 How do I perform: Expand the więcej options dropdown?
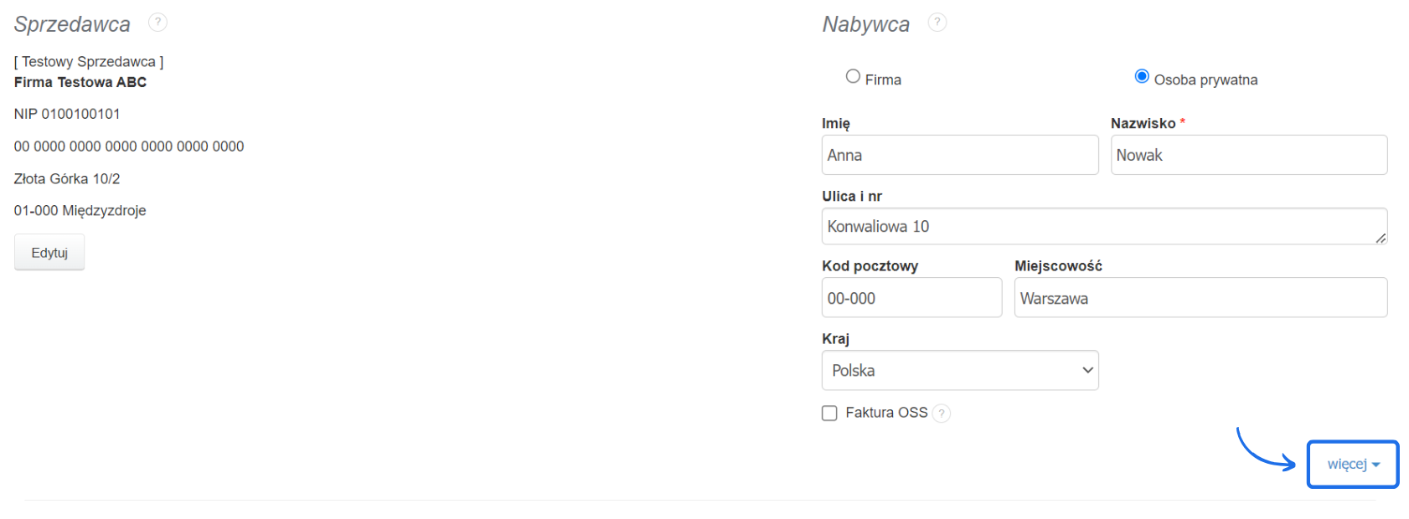tap(1352, 465)
